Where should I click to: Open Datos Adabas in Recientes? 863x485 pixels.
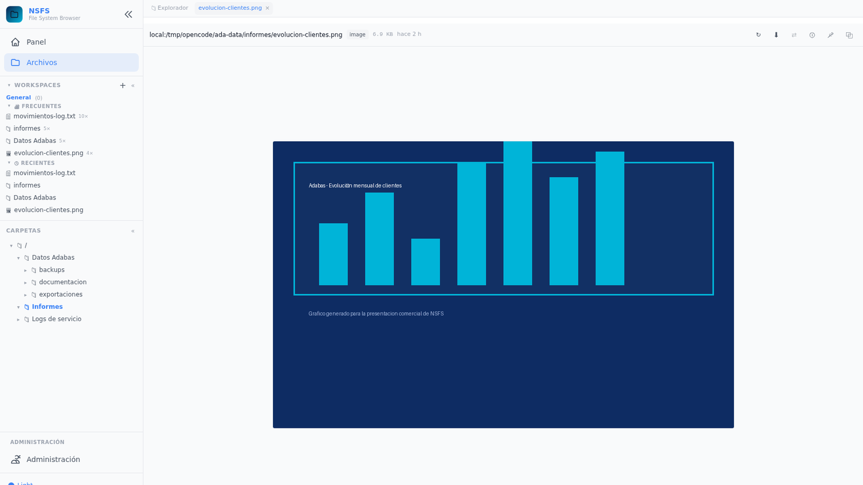(35, 198)
